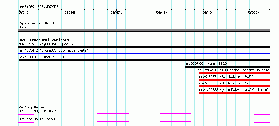This screenshot has width=279, height=126.
Task: Select the black bar under nsv5836082
Action: click(x=228, y=67)
